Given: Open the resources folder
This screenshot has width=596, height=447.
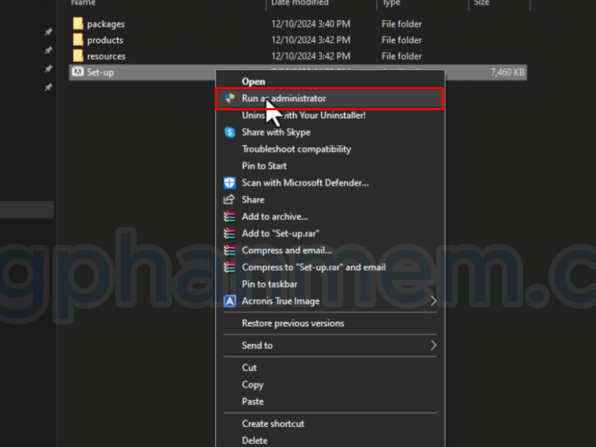Looking at the screenshot, I should 106,56.
